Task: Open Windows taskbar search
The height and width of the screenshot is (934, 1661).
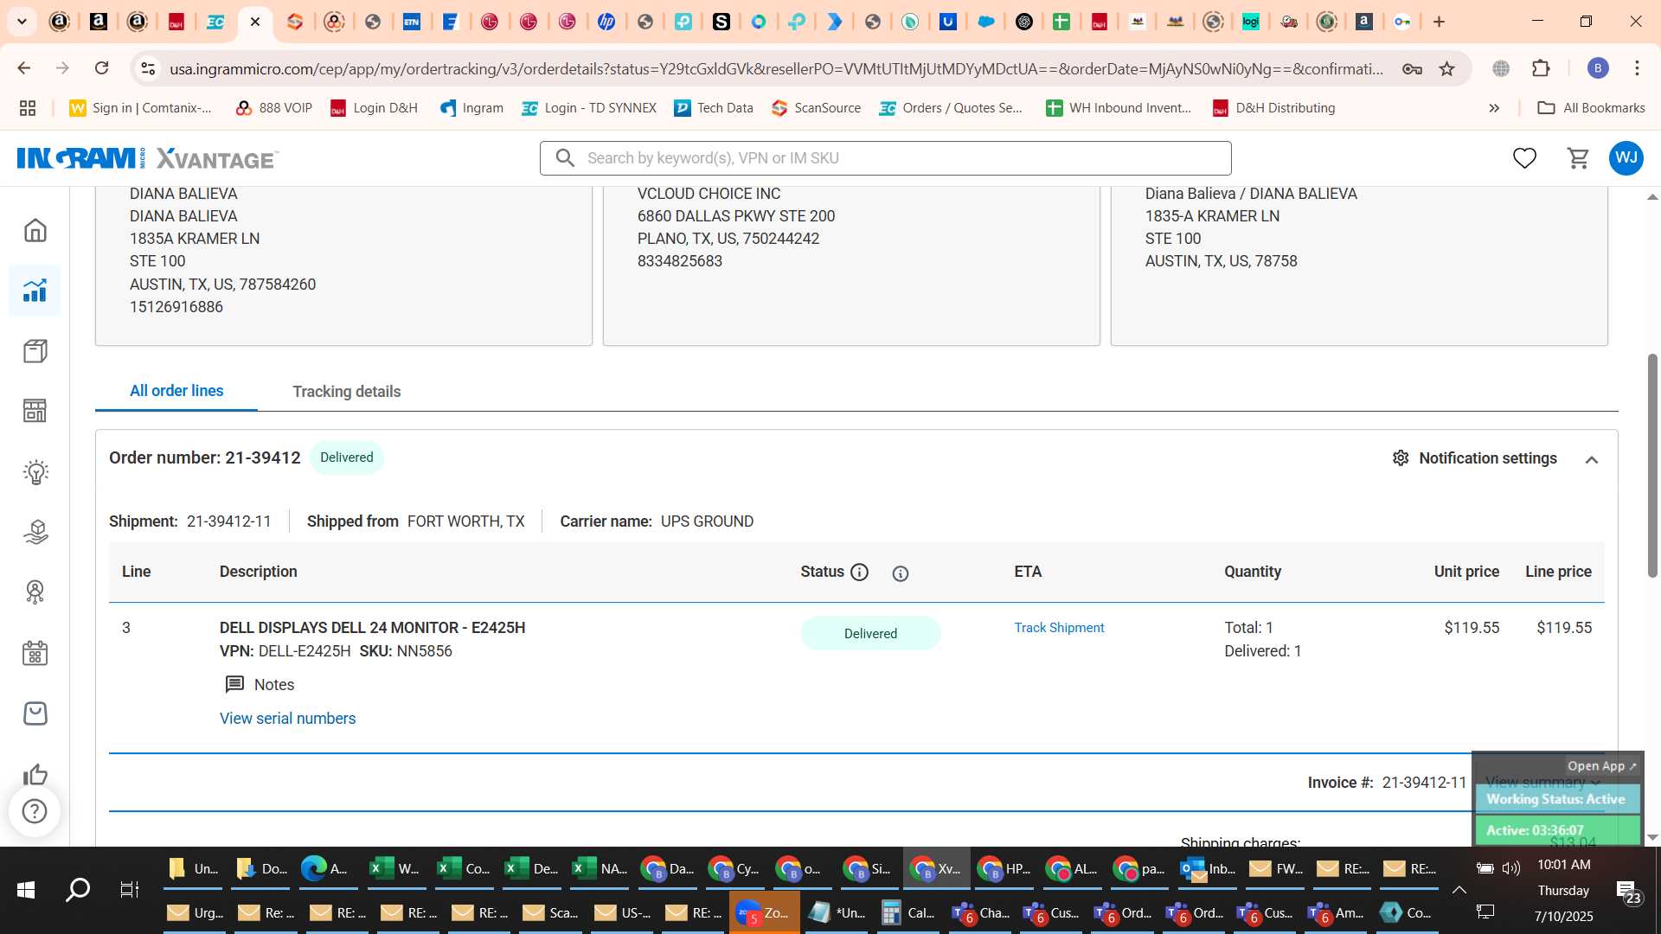Action: coord(78,890)
